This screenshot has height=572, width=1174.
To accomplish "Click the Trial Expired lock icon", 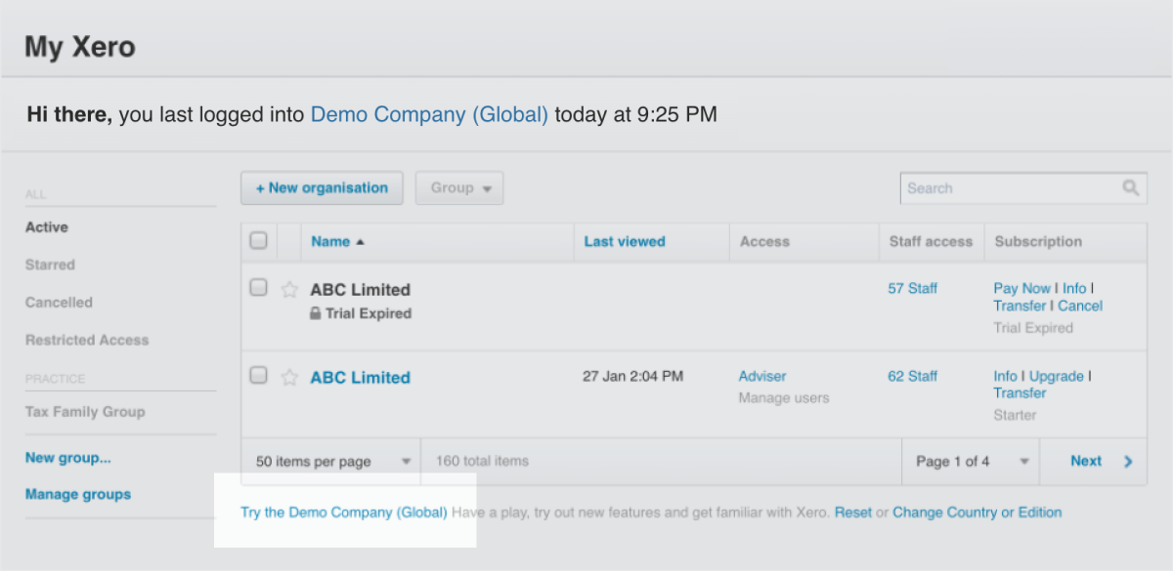I will coord(315,314).
